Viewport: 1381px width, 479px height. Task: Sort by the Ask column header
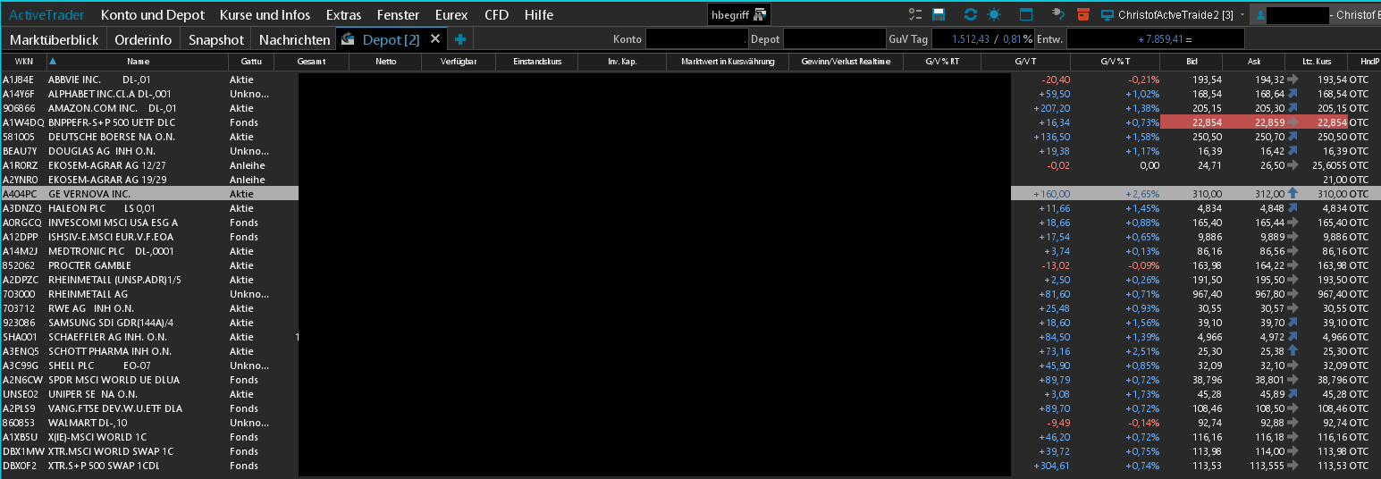point(1254,62)
